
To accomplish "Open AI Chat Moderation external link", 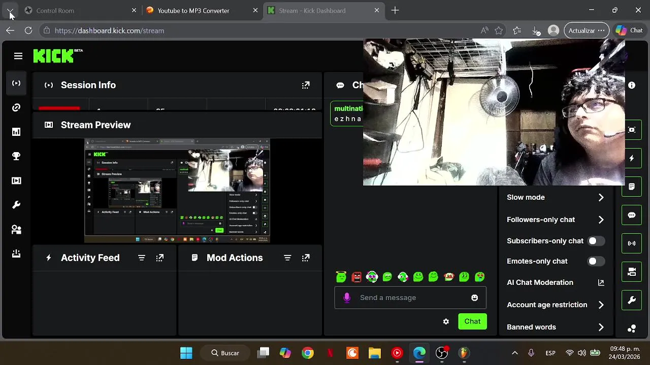I will click(601, 282).
